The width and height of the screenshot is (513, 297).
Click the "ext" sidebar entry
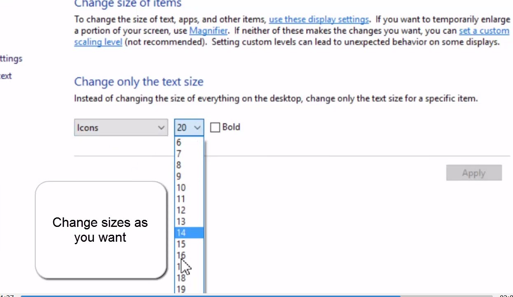(6, 76)
